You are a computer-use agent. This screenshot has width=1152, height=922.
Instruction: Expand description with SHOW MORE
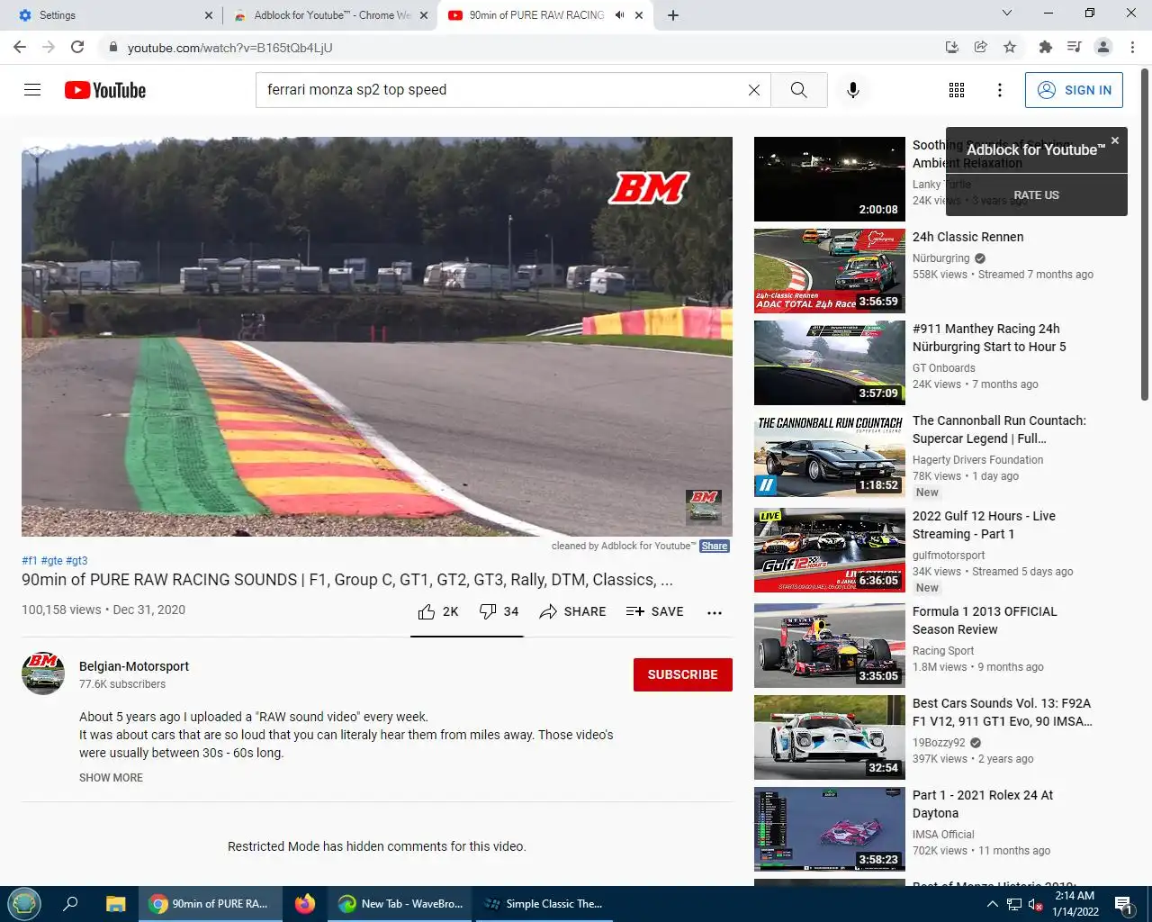click(111, 778)
